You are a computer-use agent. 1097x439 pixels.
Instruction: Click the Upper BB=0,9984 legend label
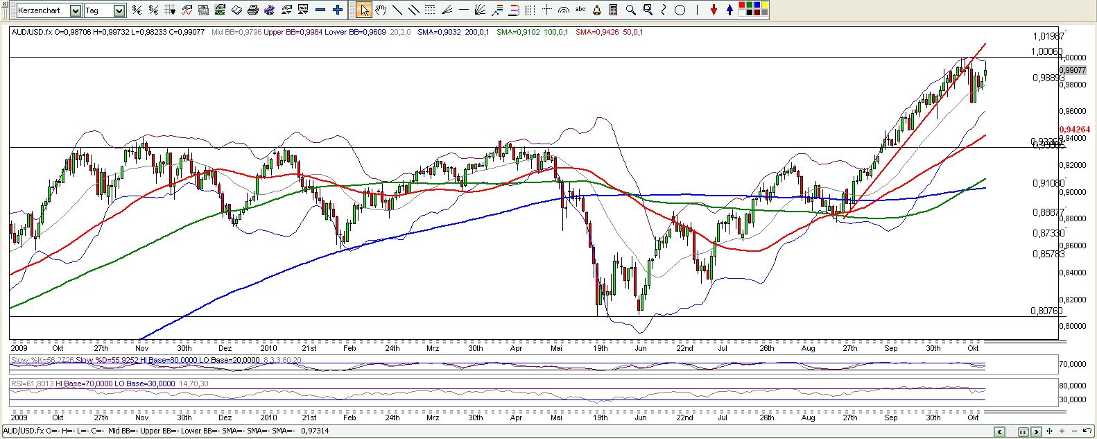tap(293, 32)
